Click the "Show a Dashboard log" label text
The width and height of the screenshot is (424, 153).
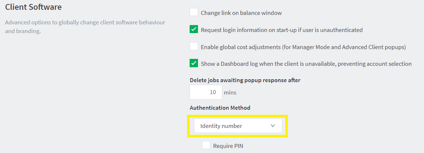pos(306,64)
